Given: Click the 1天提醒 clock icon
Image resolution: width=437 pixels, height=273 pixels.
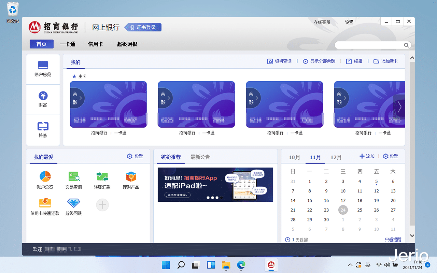Looking at the screenshot, I should pyautogui.click(x=288, y=240).
